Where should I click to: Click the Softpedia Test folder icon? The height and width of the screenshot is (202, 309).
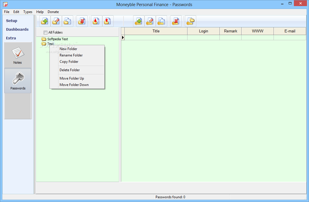pyautogui.click(x=44, y=39)
